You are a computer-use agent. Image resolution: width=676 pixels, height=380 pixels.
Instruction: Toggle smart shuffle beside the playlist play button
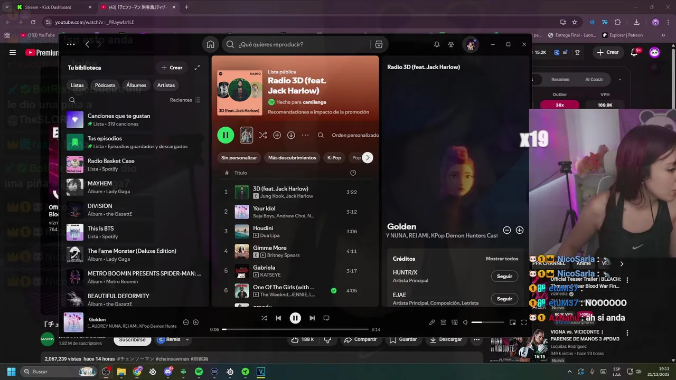pyautogui.click(x=263, y=135)
